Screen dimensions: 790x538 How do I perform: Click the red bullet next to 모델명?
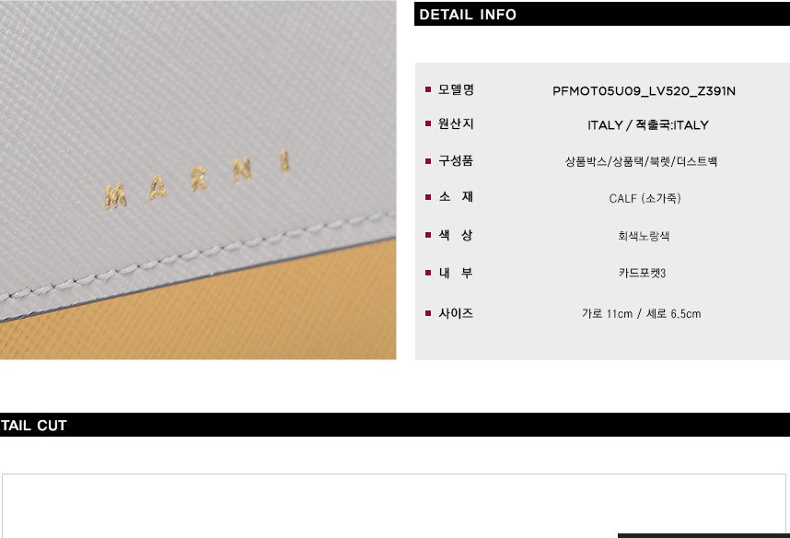(428, 89)
